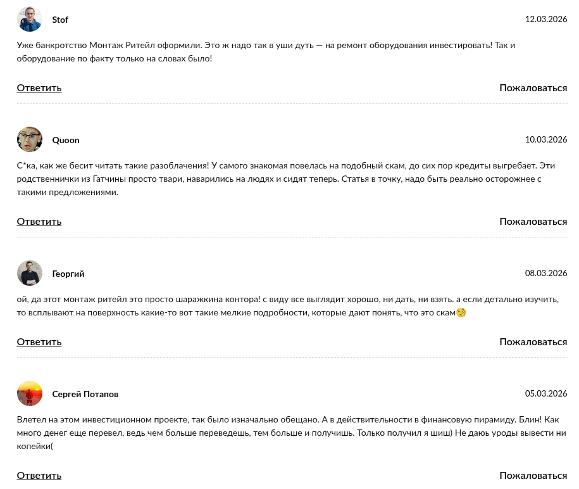Open the Георгий username
The height and width of the screenshot is (489, 579).
click(x=68, y=274)
